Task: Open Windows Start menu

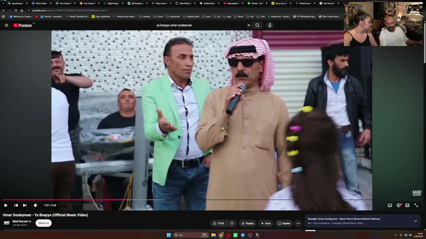Action: click(169, 235)
